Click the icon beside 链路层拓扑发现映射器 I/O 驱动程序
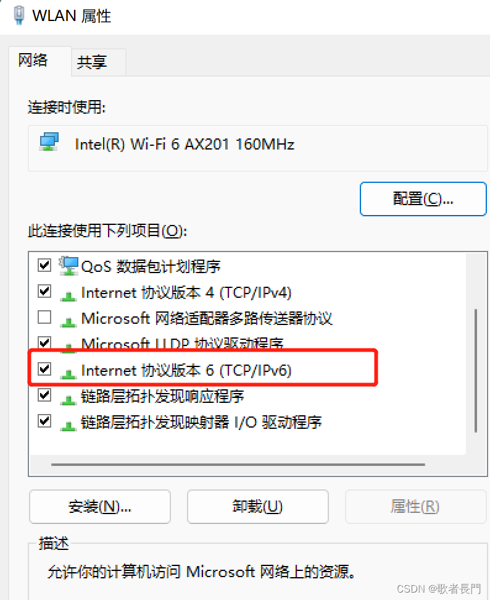 (69, 426)
